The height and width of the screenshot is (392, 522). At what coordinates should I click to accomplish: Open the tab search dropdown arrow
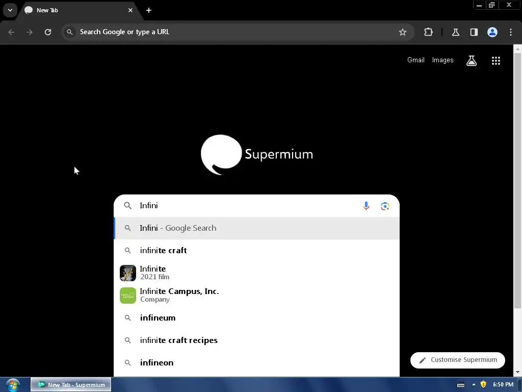(10, 10)
